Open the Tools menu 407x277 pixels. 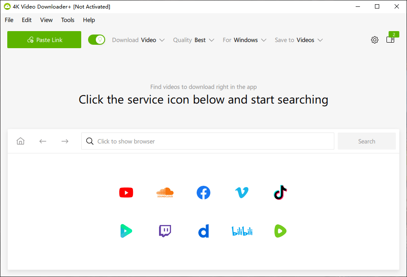click(68, 20)
